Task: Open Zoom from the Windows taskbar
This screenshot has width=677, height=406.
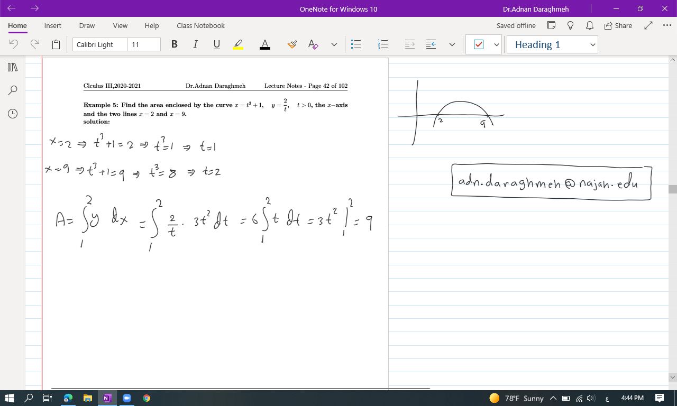Action: tap(127, 398)
